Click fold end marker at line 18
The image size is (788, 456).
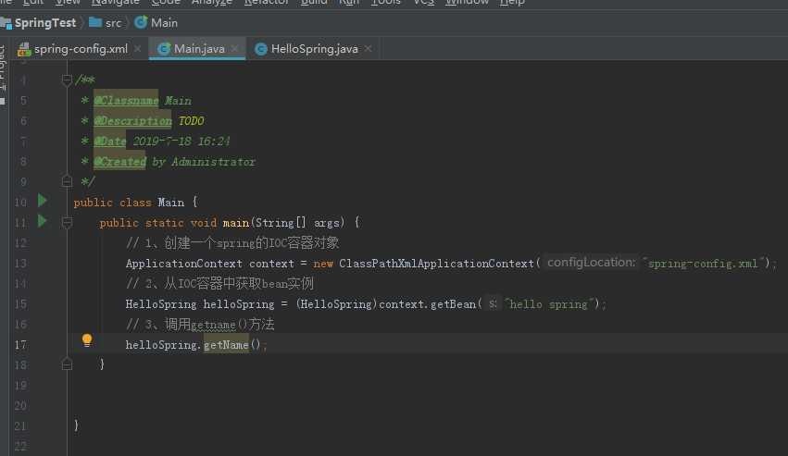pyautogui.click(x=67, y=364)
